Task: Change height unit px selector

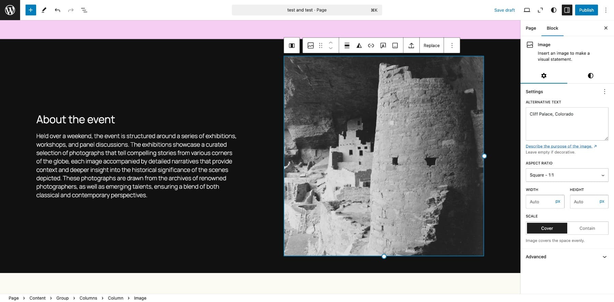Action: pyautogui.click(x=602, y=201)
